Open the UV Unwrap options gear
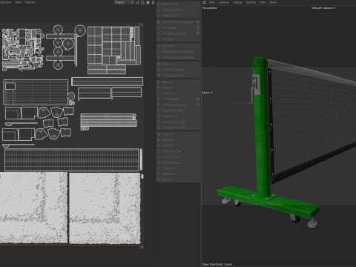356x267 pixels. (x=198, y=27)
